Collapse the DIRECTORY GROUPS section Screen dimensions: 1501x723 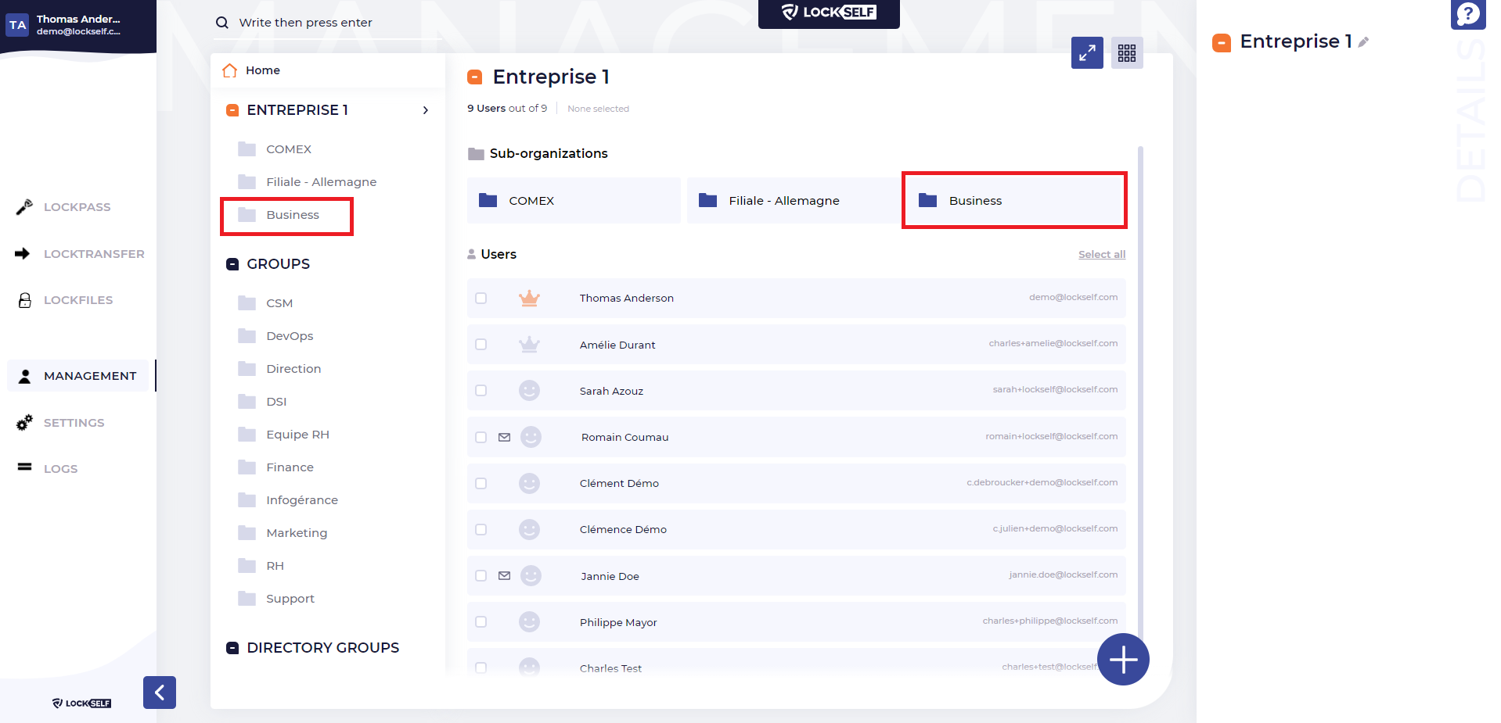point(232,648)
